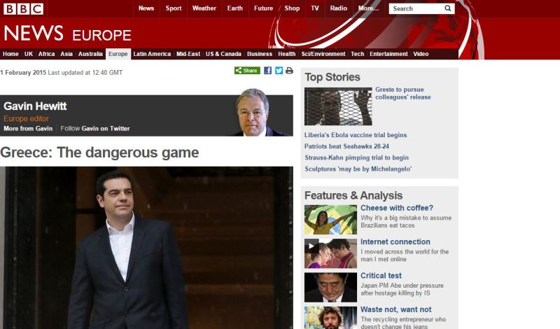560x329 pixels.
Task: Select the Africa news tab
Action: [46, 54]
